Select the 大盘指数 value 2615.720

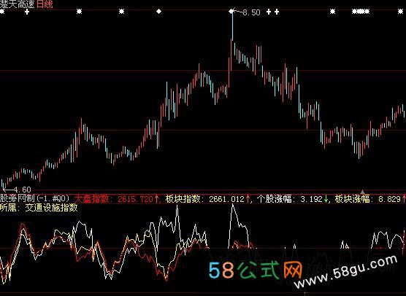[135, 199]
